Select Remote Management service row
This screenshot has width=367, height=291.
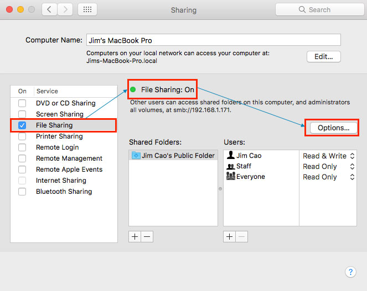[x=64, y=158]
